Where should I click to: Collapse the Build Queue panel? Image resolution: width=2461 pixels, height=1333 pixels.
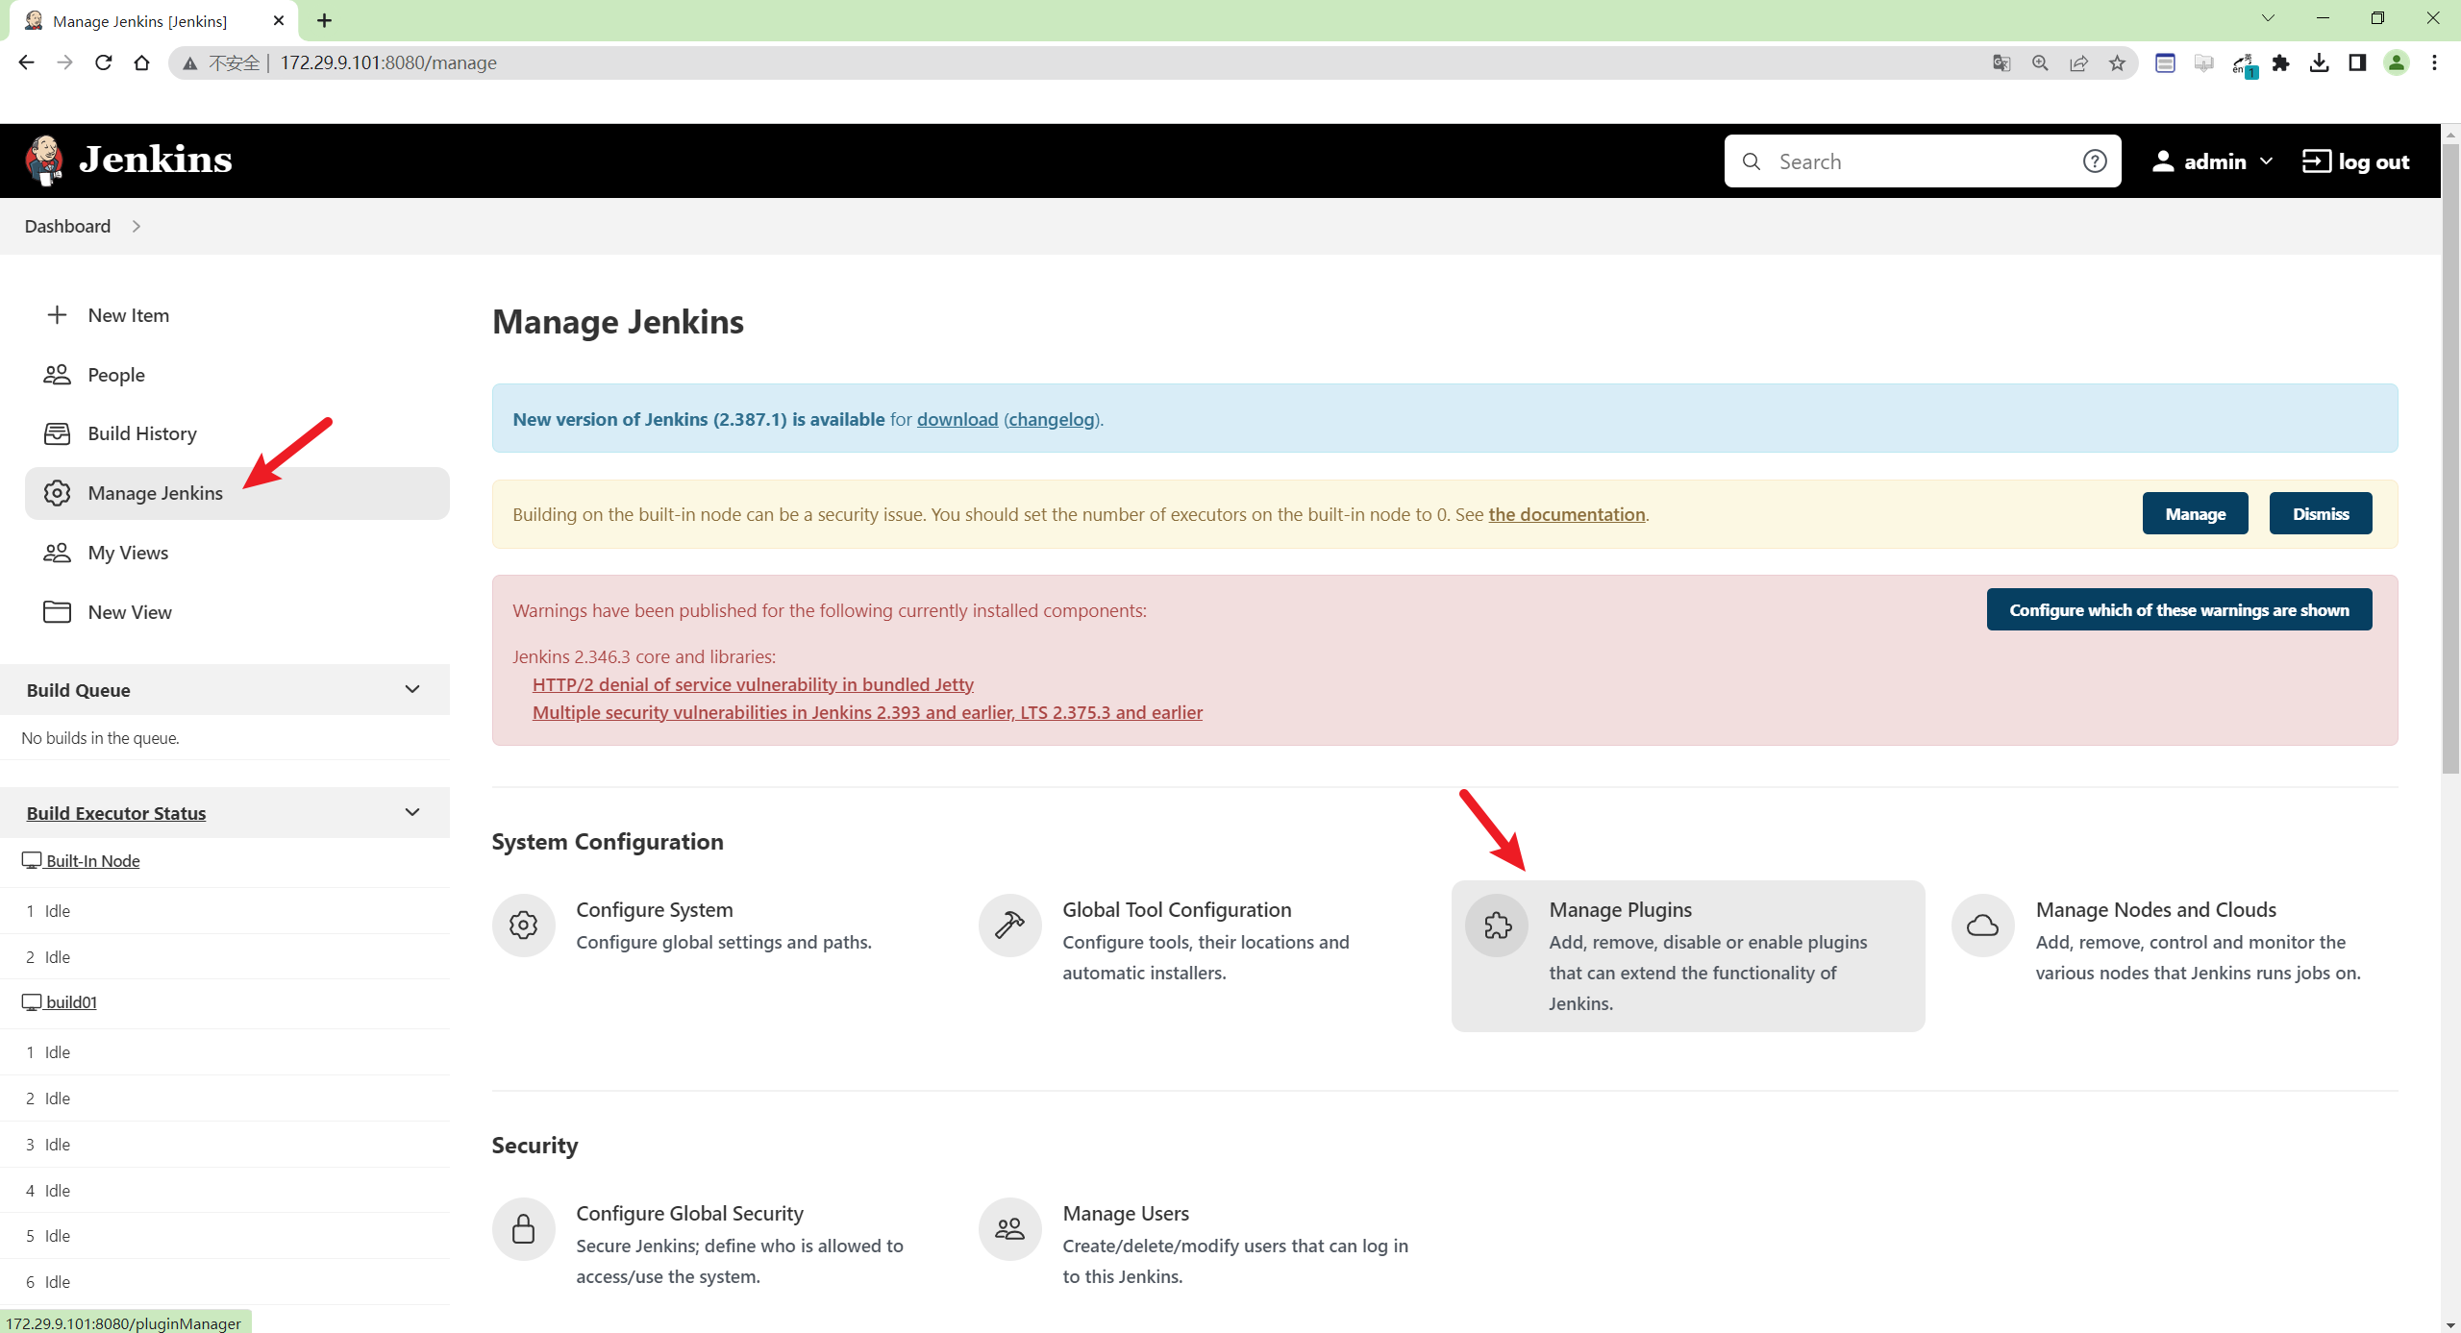(x=412, y=689)
